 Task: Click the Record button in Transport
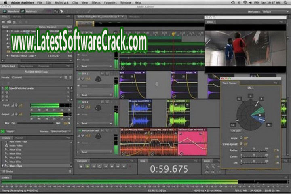[x=130, y=167]
